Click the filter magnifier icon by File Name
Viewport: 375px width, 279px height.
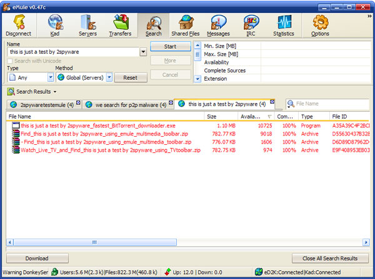[291, 104]
